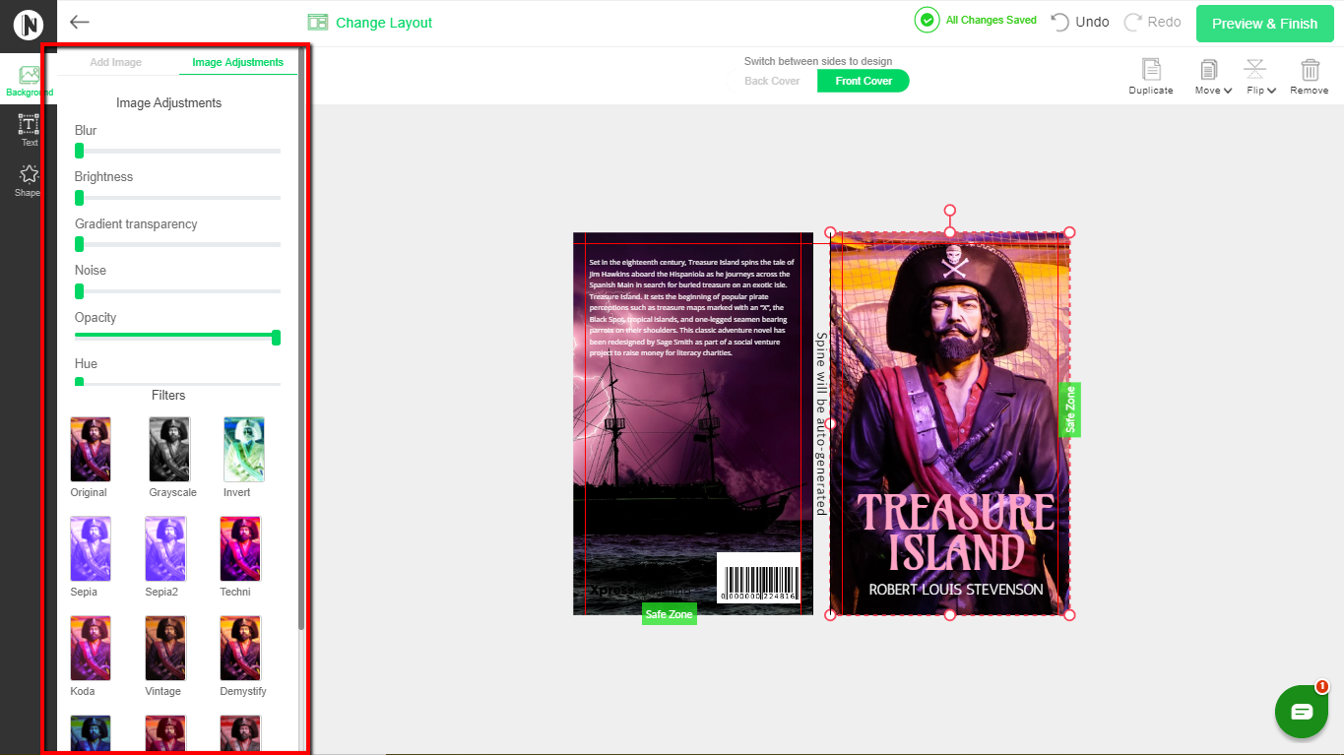Select the Text tool
The width and height of the screenshot is (1344, 755).
pyautogui.click(x=29, y=129)
